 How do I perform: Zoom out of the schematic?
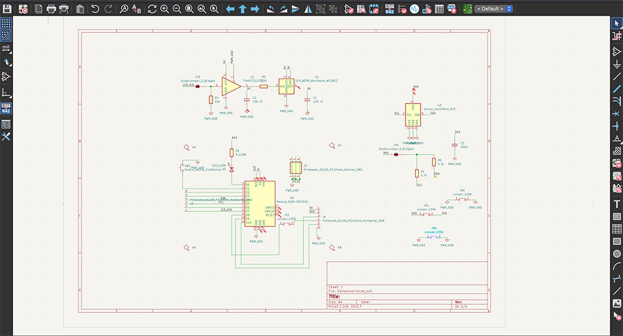tap(177, 9)
